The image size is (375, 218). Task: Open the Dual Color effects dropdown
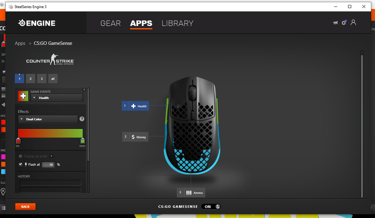pos(48,119)
